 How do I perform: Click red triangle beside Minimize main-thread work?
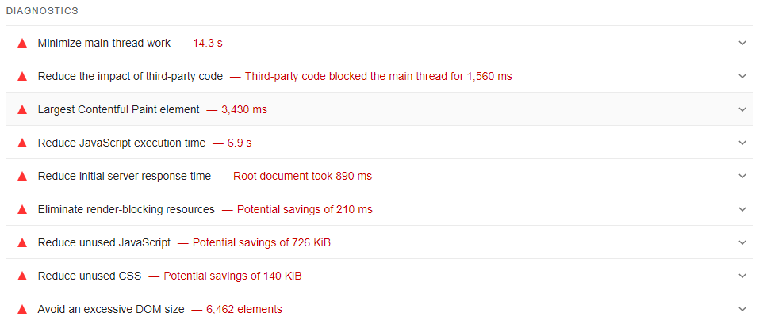pos(22,43)
